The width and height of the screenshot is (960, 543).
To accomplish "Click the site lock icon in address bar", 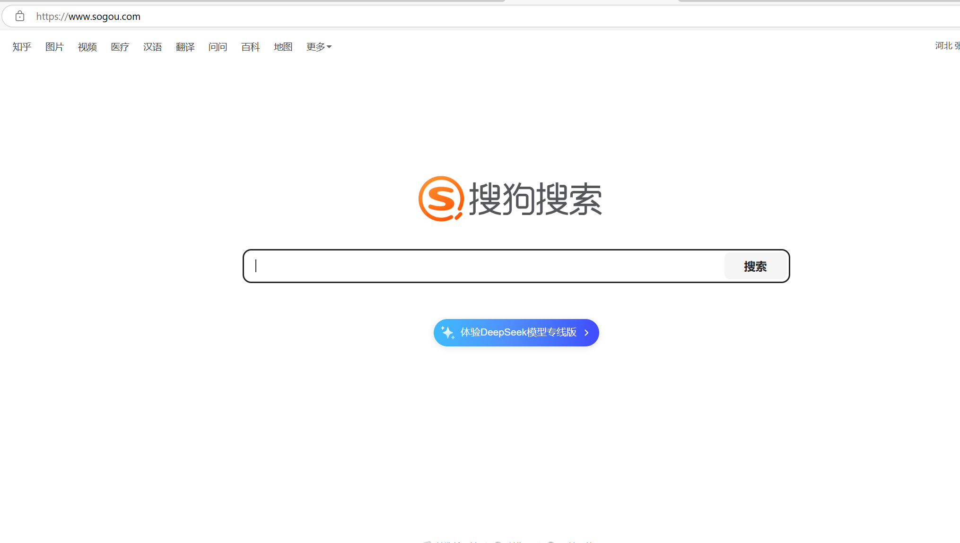I will (20, 16).
